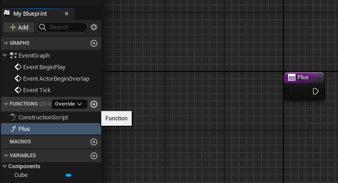This screenshot has width=338, height=183.
Task: Click the Plus function f icon
Action: point(13,129)
